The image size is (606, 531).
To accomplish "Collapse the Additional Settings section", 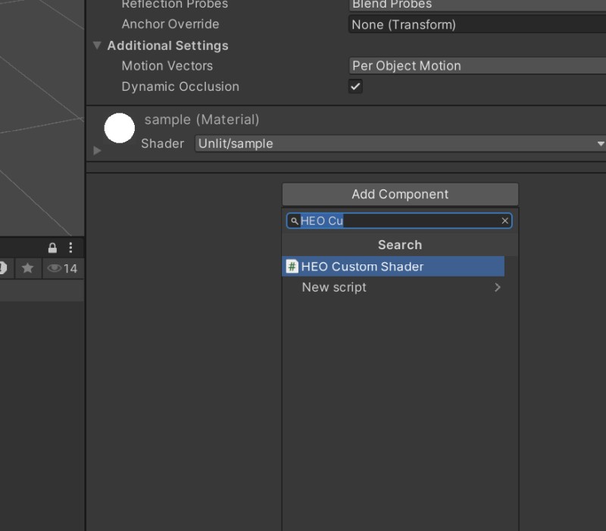I will point(96,45).
